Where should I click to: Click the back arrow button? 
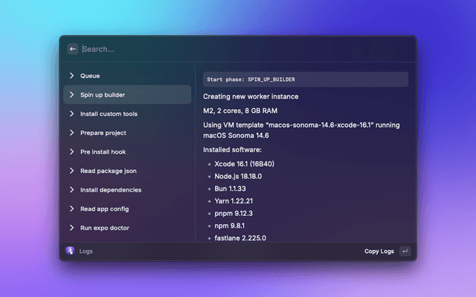[x=72, y=49]
